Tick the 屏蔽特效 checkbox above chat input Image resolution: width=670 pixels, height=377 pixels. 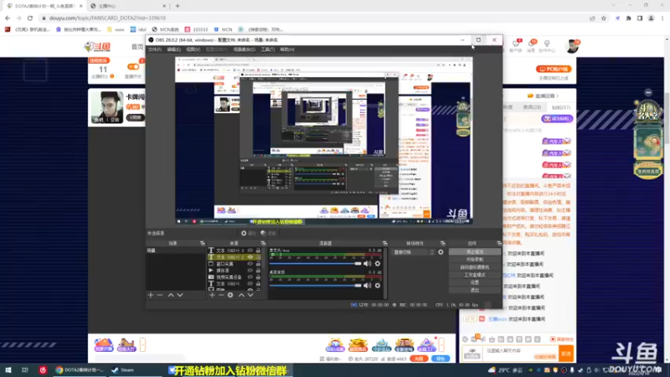coord(553,339)
